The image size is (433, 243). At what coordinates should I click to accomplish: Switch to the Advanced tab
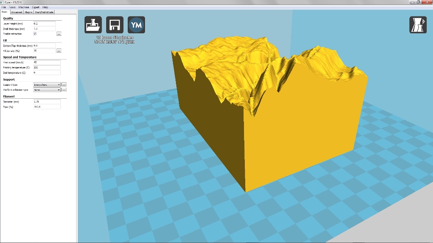(x=16, y=12)
